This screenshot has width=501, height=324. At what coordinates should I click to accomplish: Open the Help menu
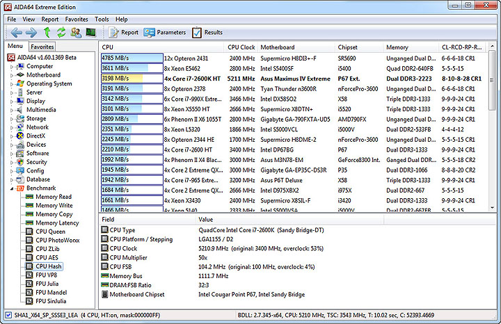click(x=121, y=19)
